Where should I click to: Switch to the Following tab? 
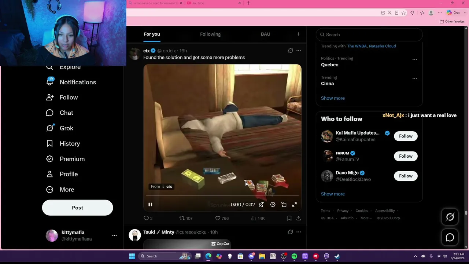210,34
